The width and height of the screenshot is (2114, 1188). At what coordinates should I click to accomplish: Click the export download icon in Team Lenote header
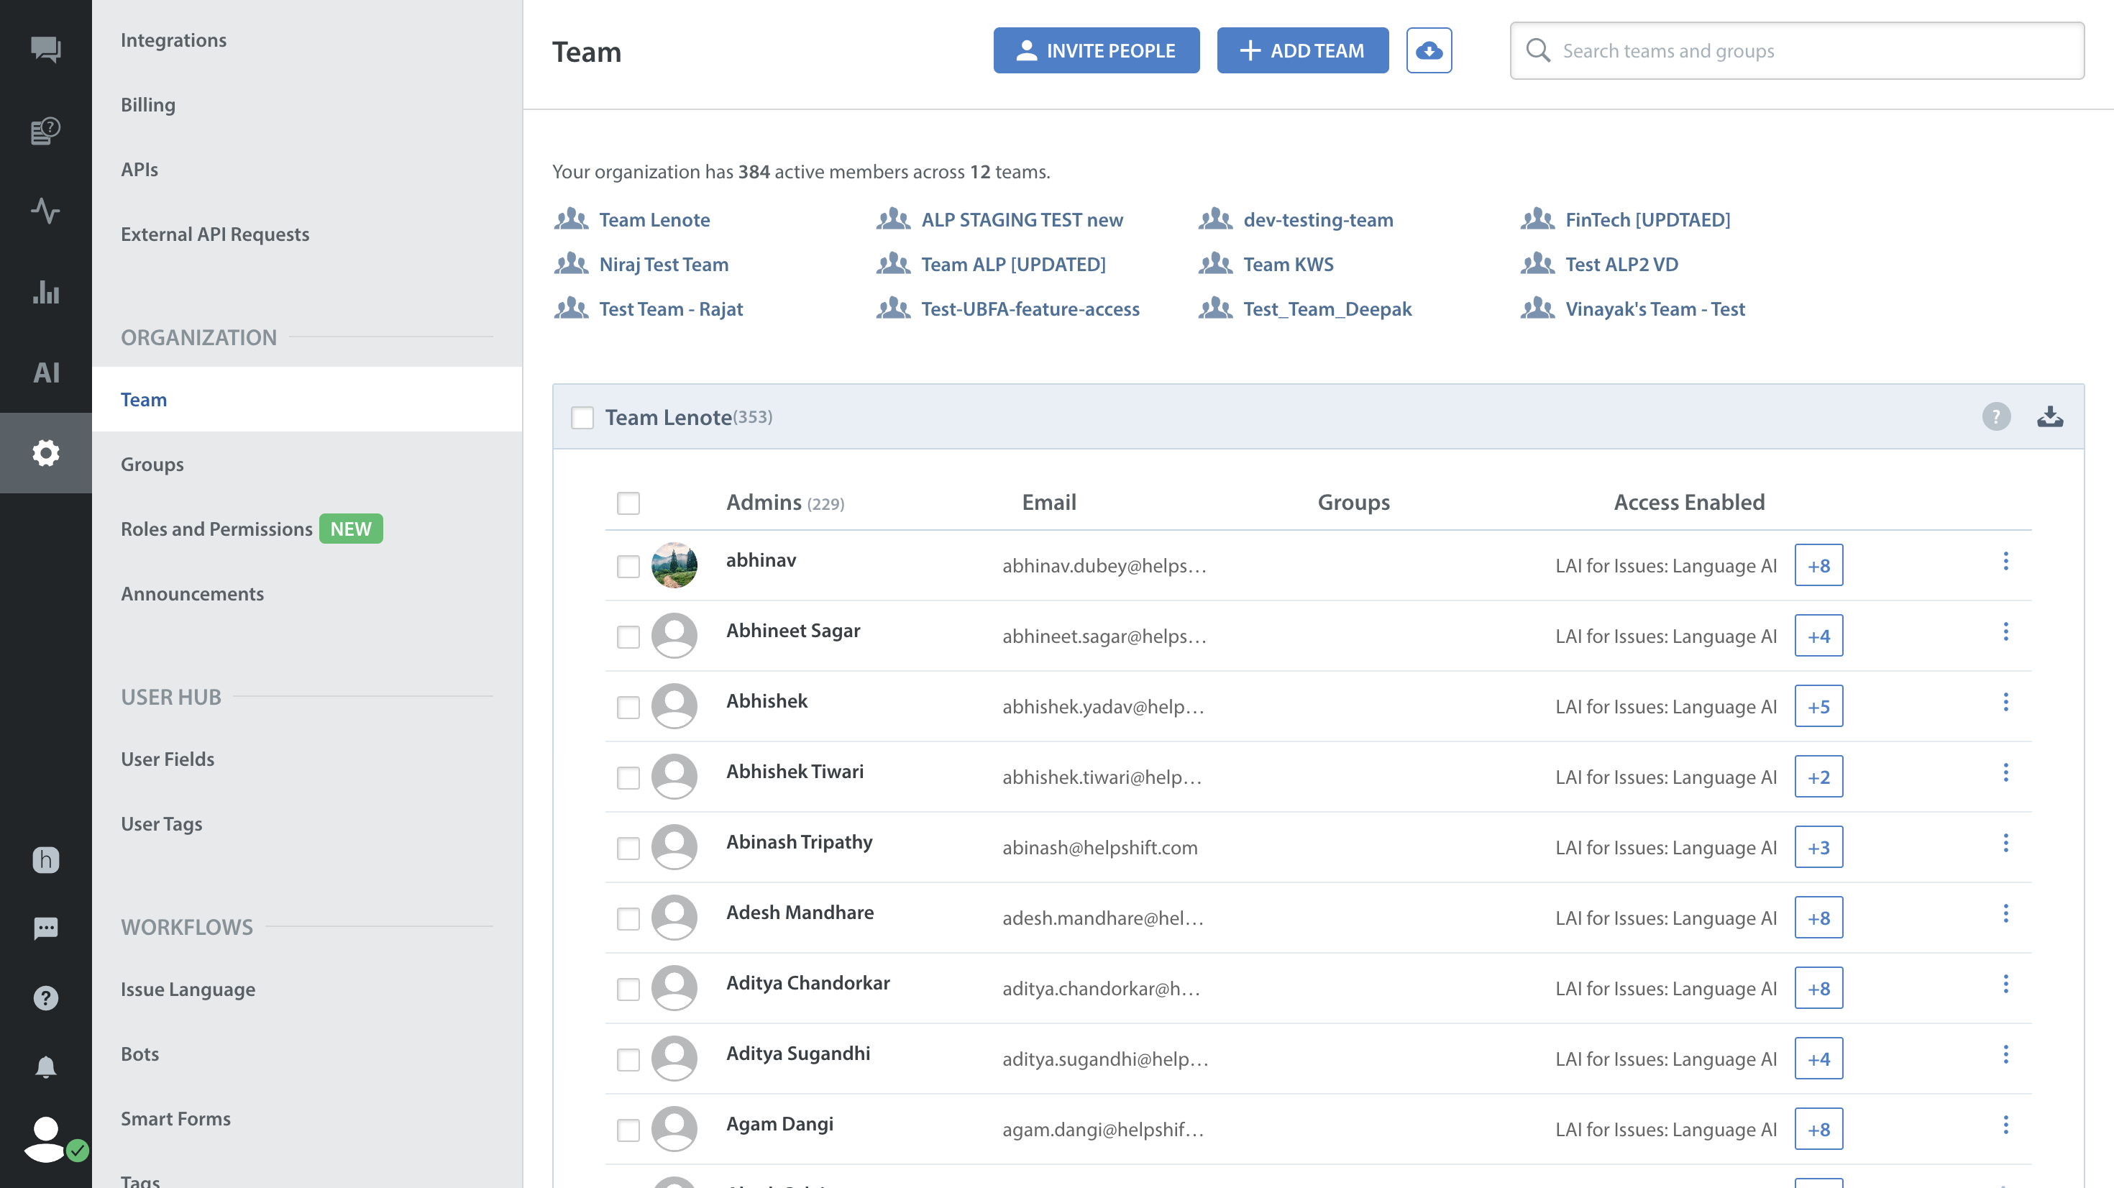pos(2049,416)
